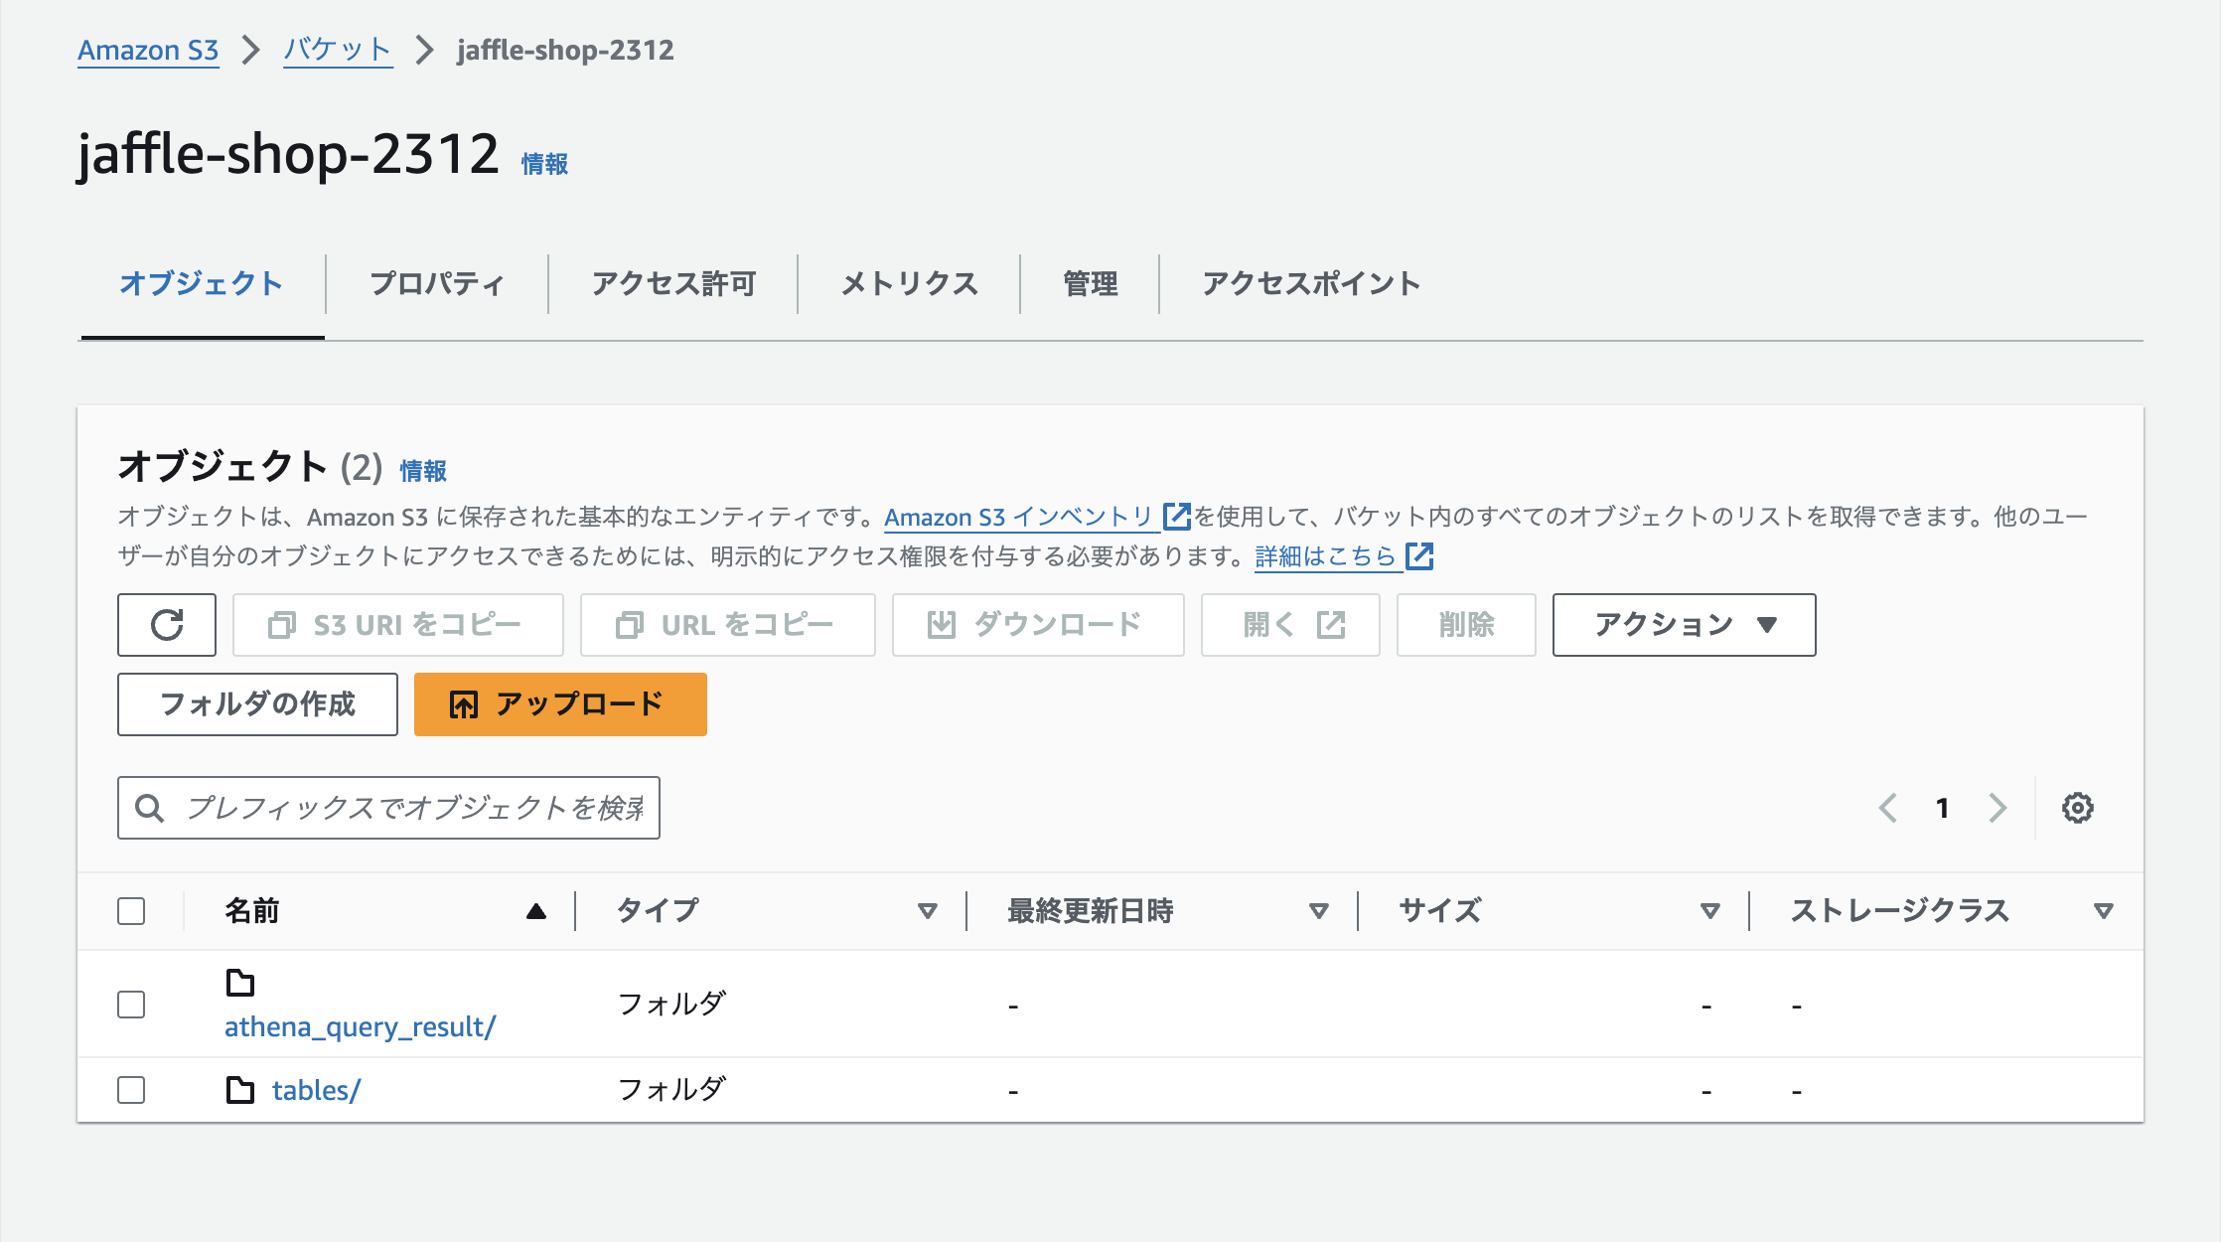Image resolution: width=2221 pixels, height=1242 pixels.
Task: Click the 削除 button
Action: point(1466,625)
